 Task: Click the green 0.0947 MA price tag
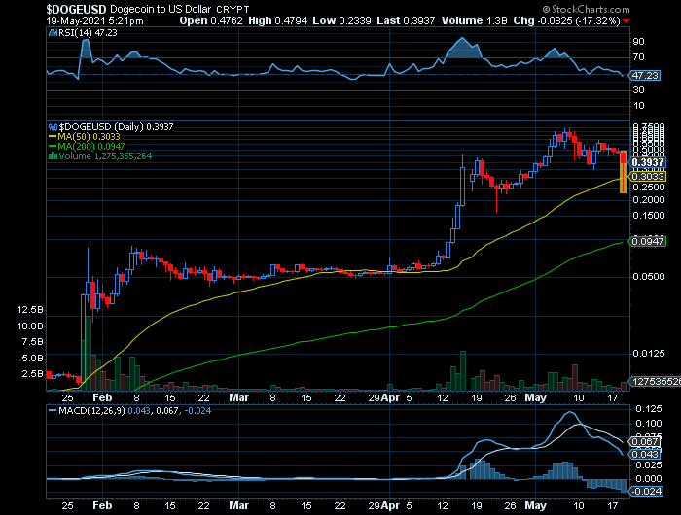click(648, 241)
